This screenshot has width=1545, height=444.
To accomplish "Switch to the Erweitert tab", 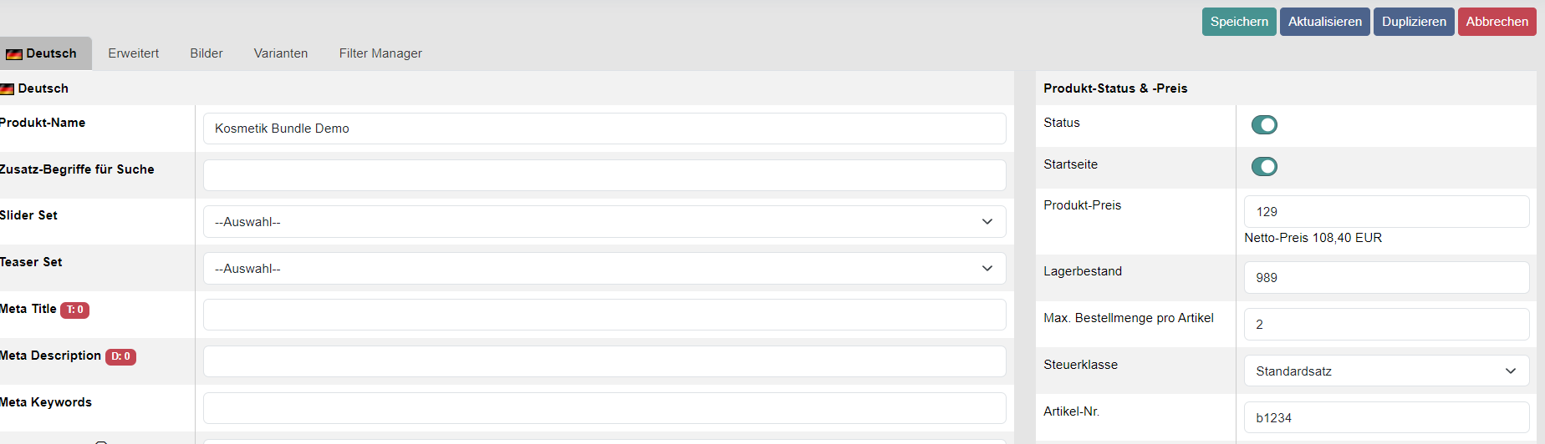I will [133, 53].
